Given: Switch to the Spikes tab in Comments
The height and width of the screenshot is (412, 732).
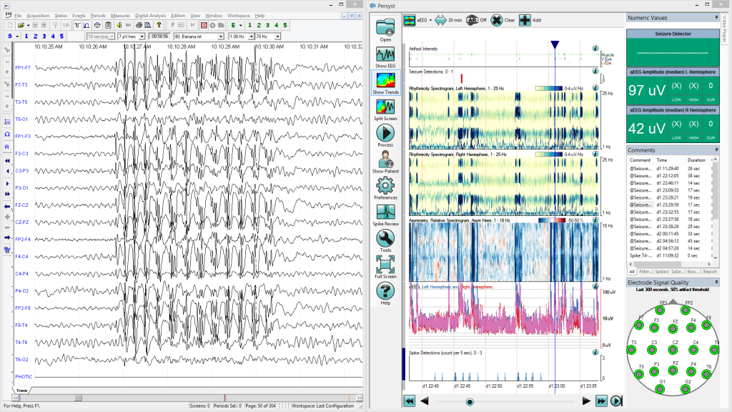Looking at the screenshot, I should 661,271.
